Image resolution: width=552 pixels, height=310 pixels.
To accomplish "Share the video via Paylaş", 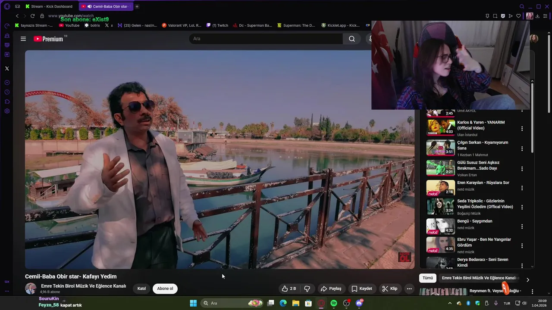I will pyautogui.click(x=331, y=288).
